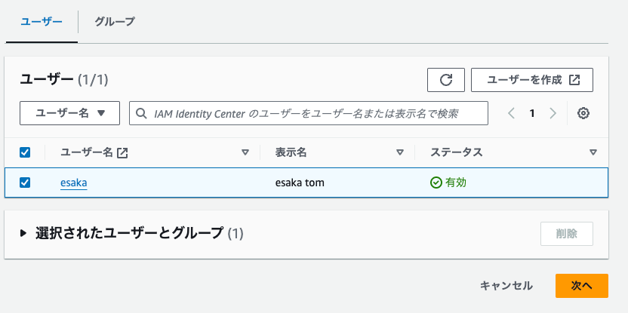The width and height of the screenshot is (628, 313).
Task: Switch to the グループ tab
Action: click(115, 22)
